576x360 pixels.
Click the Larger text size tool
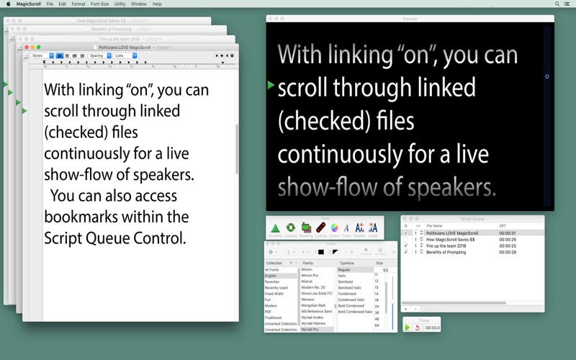[373, 228]
